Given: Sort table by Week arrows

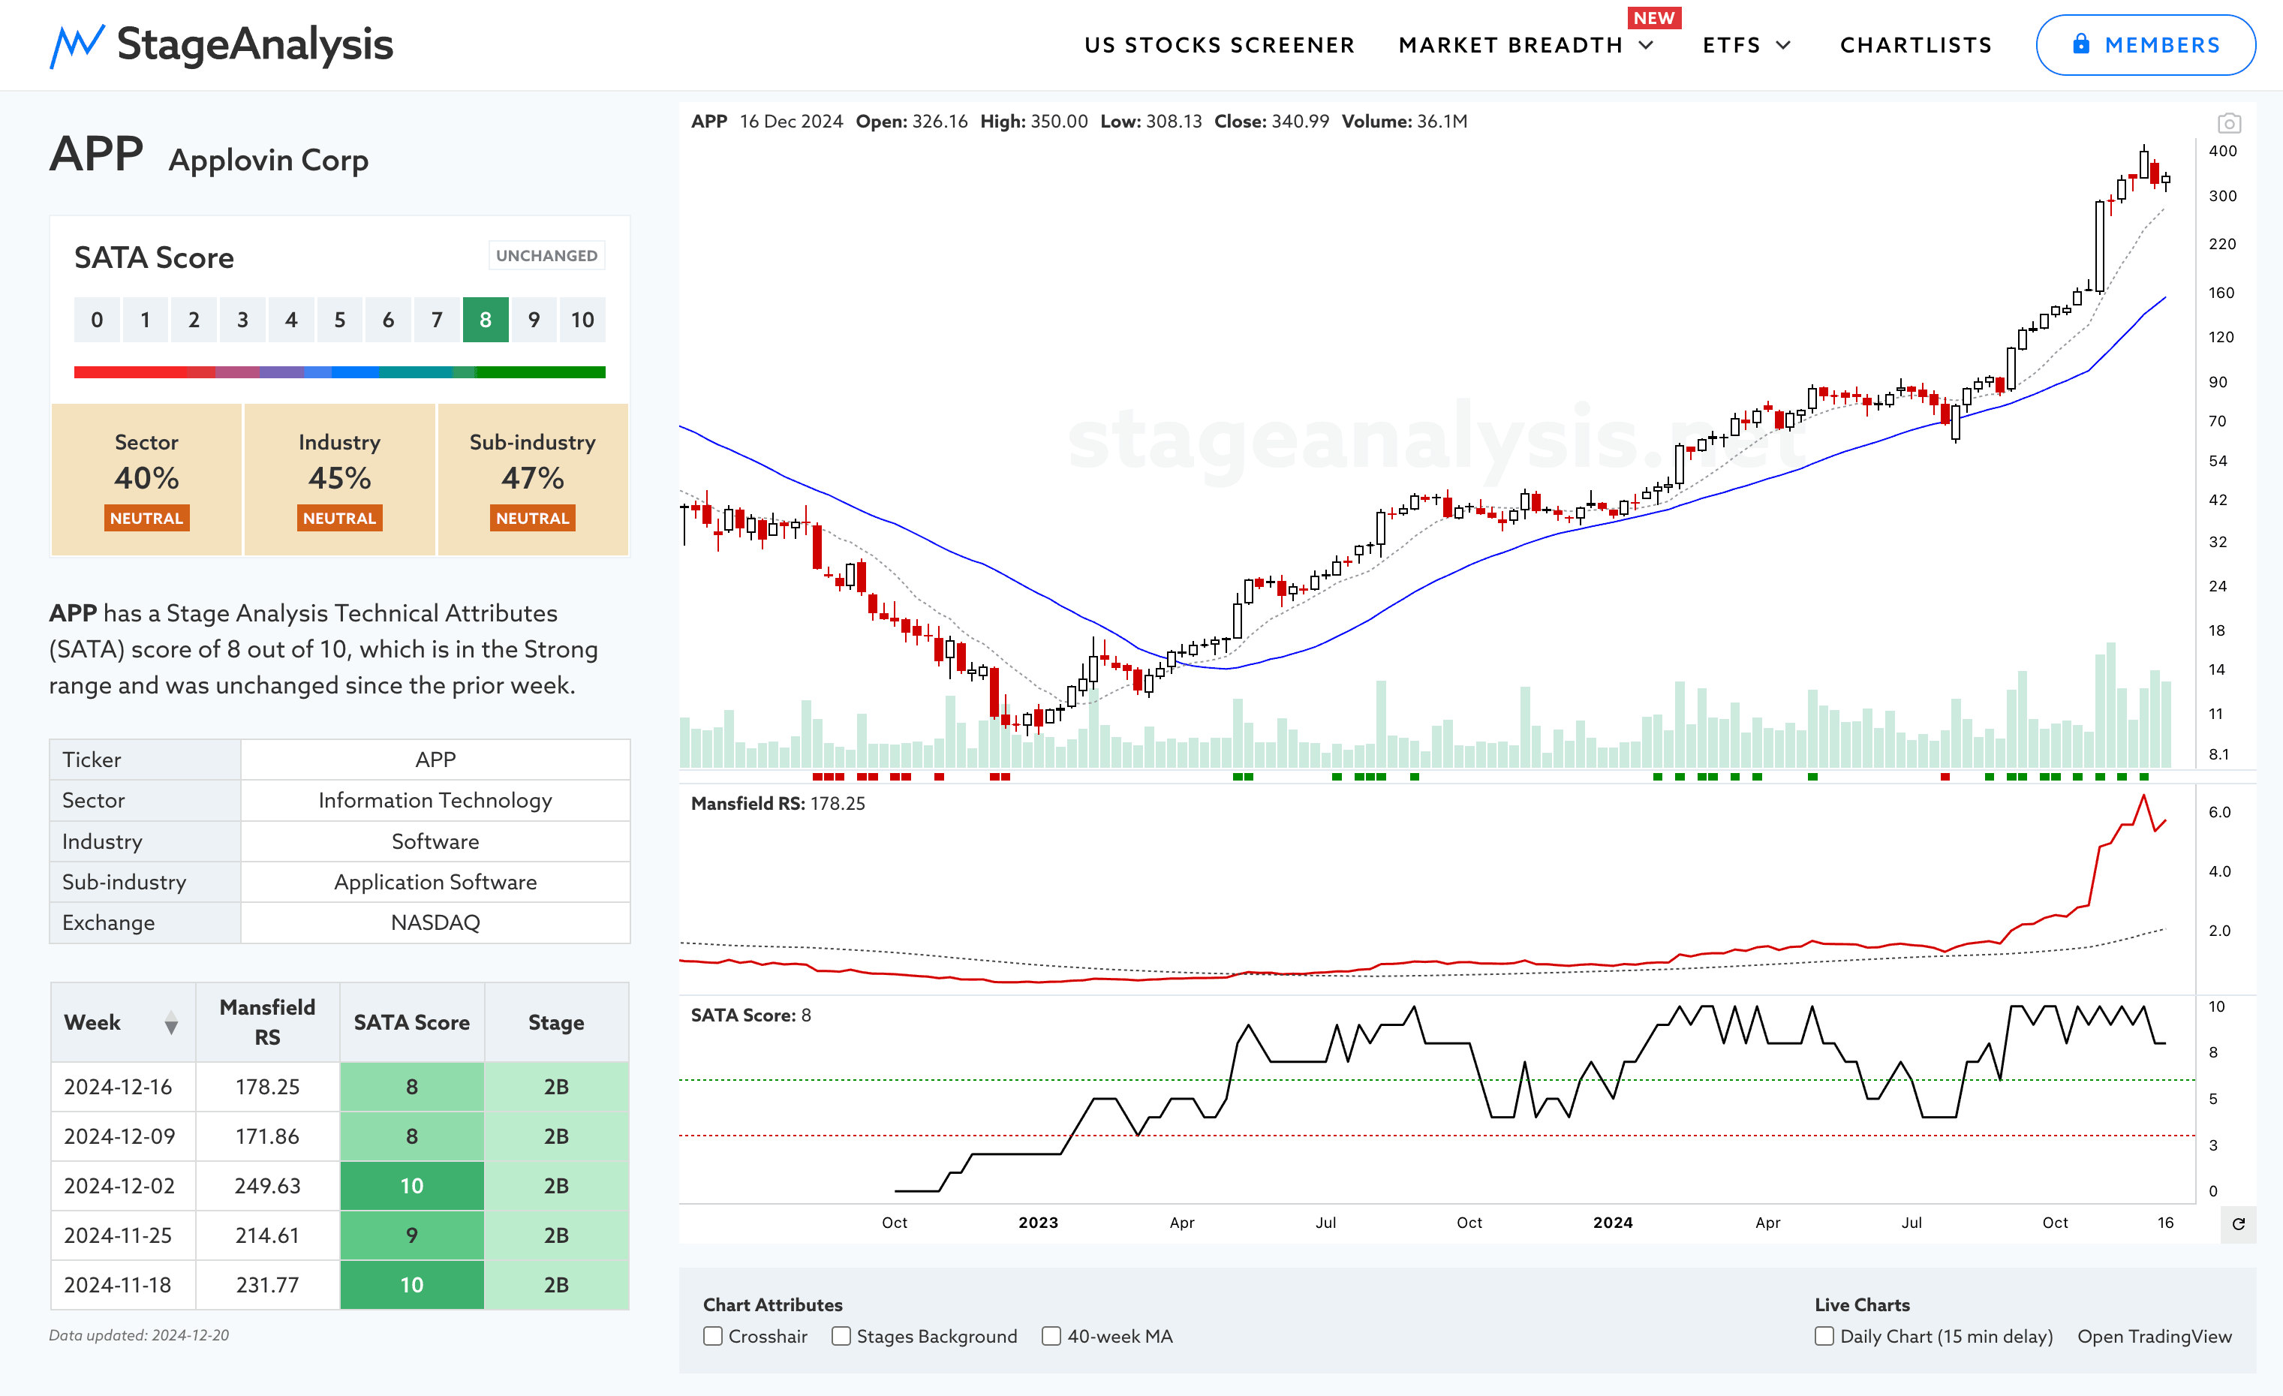Looking at the screenshot, I should [170, 1023].
